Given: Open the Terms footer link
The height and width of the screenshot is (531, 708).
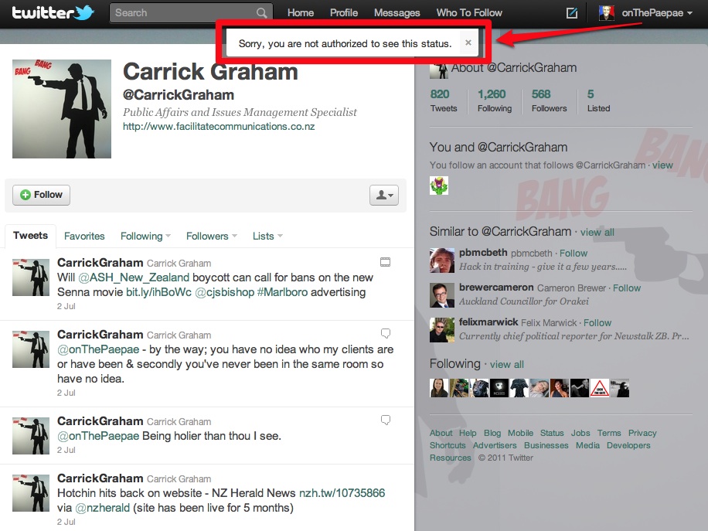Looking at the screenshot, I should 609,433.
